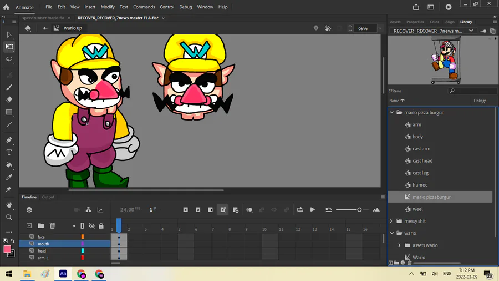Toggle show all layers as outlines
Image resolution: width=499 pixels, height=281 pixels.
coord(82,225)
